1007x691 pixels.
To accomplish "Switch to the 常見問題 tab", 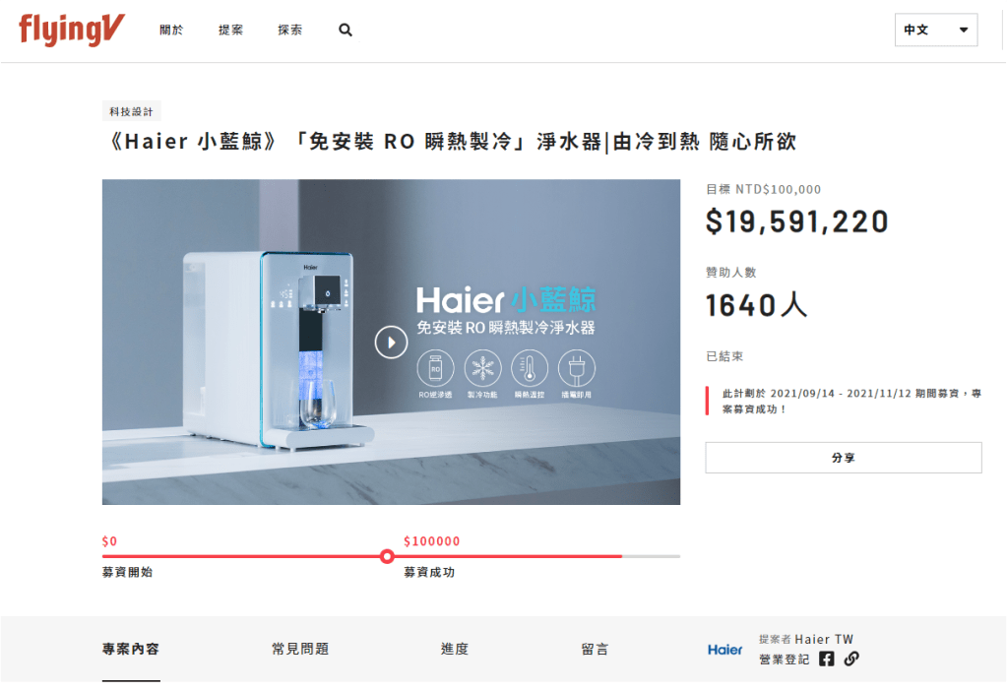I will click(300, 650).
